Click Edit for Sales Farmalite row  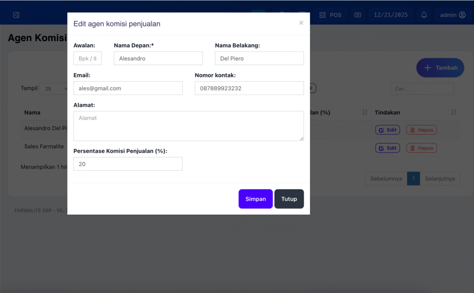tap(387, 148)
